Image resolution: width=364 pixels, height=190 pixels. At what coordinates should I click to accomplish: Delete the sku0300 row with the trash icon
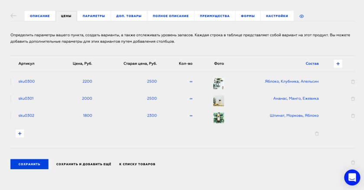(x=353, y=82)
